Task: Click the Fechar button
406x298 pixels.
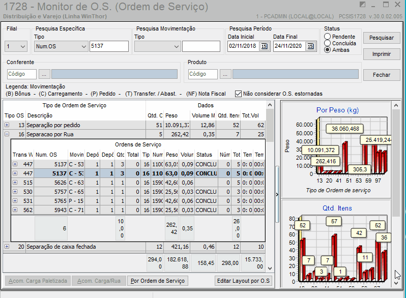Action: tap(382, 75)
